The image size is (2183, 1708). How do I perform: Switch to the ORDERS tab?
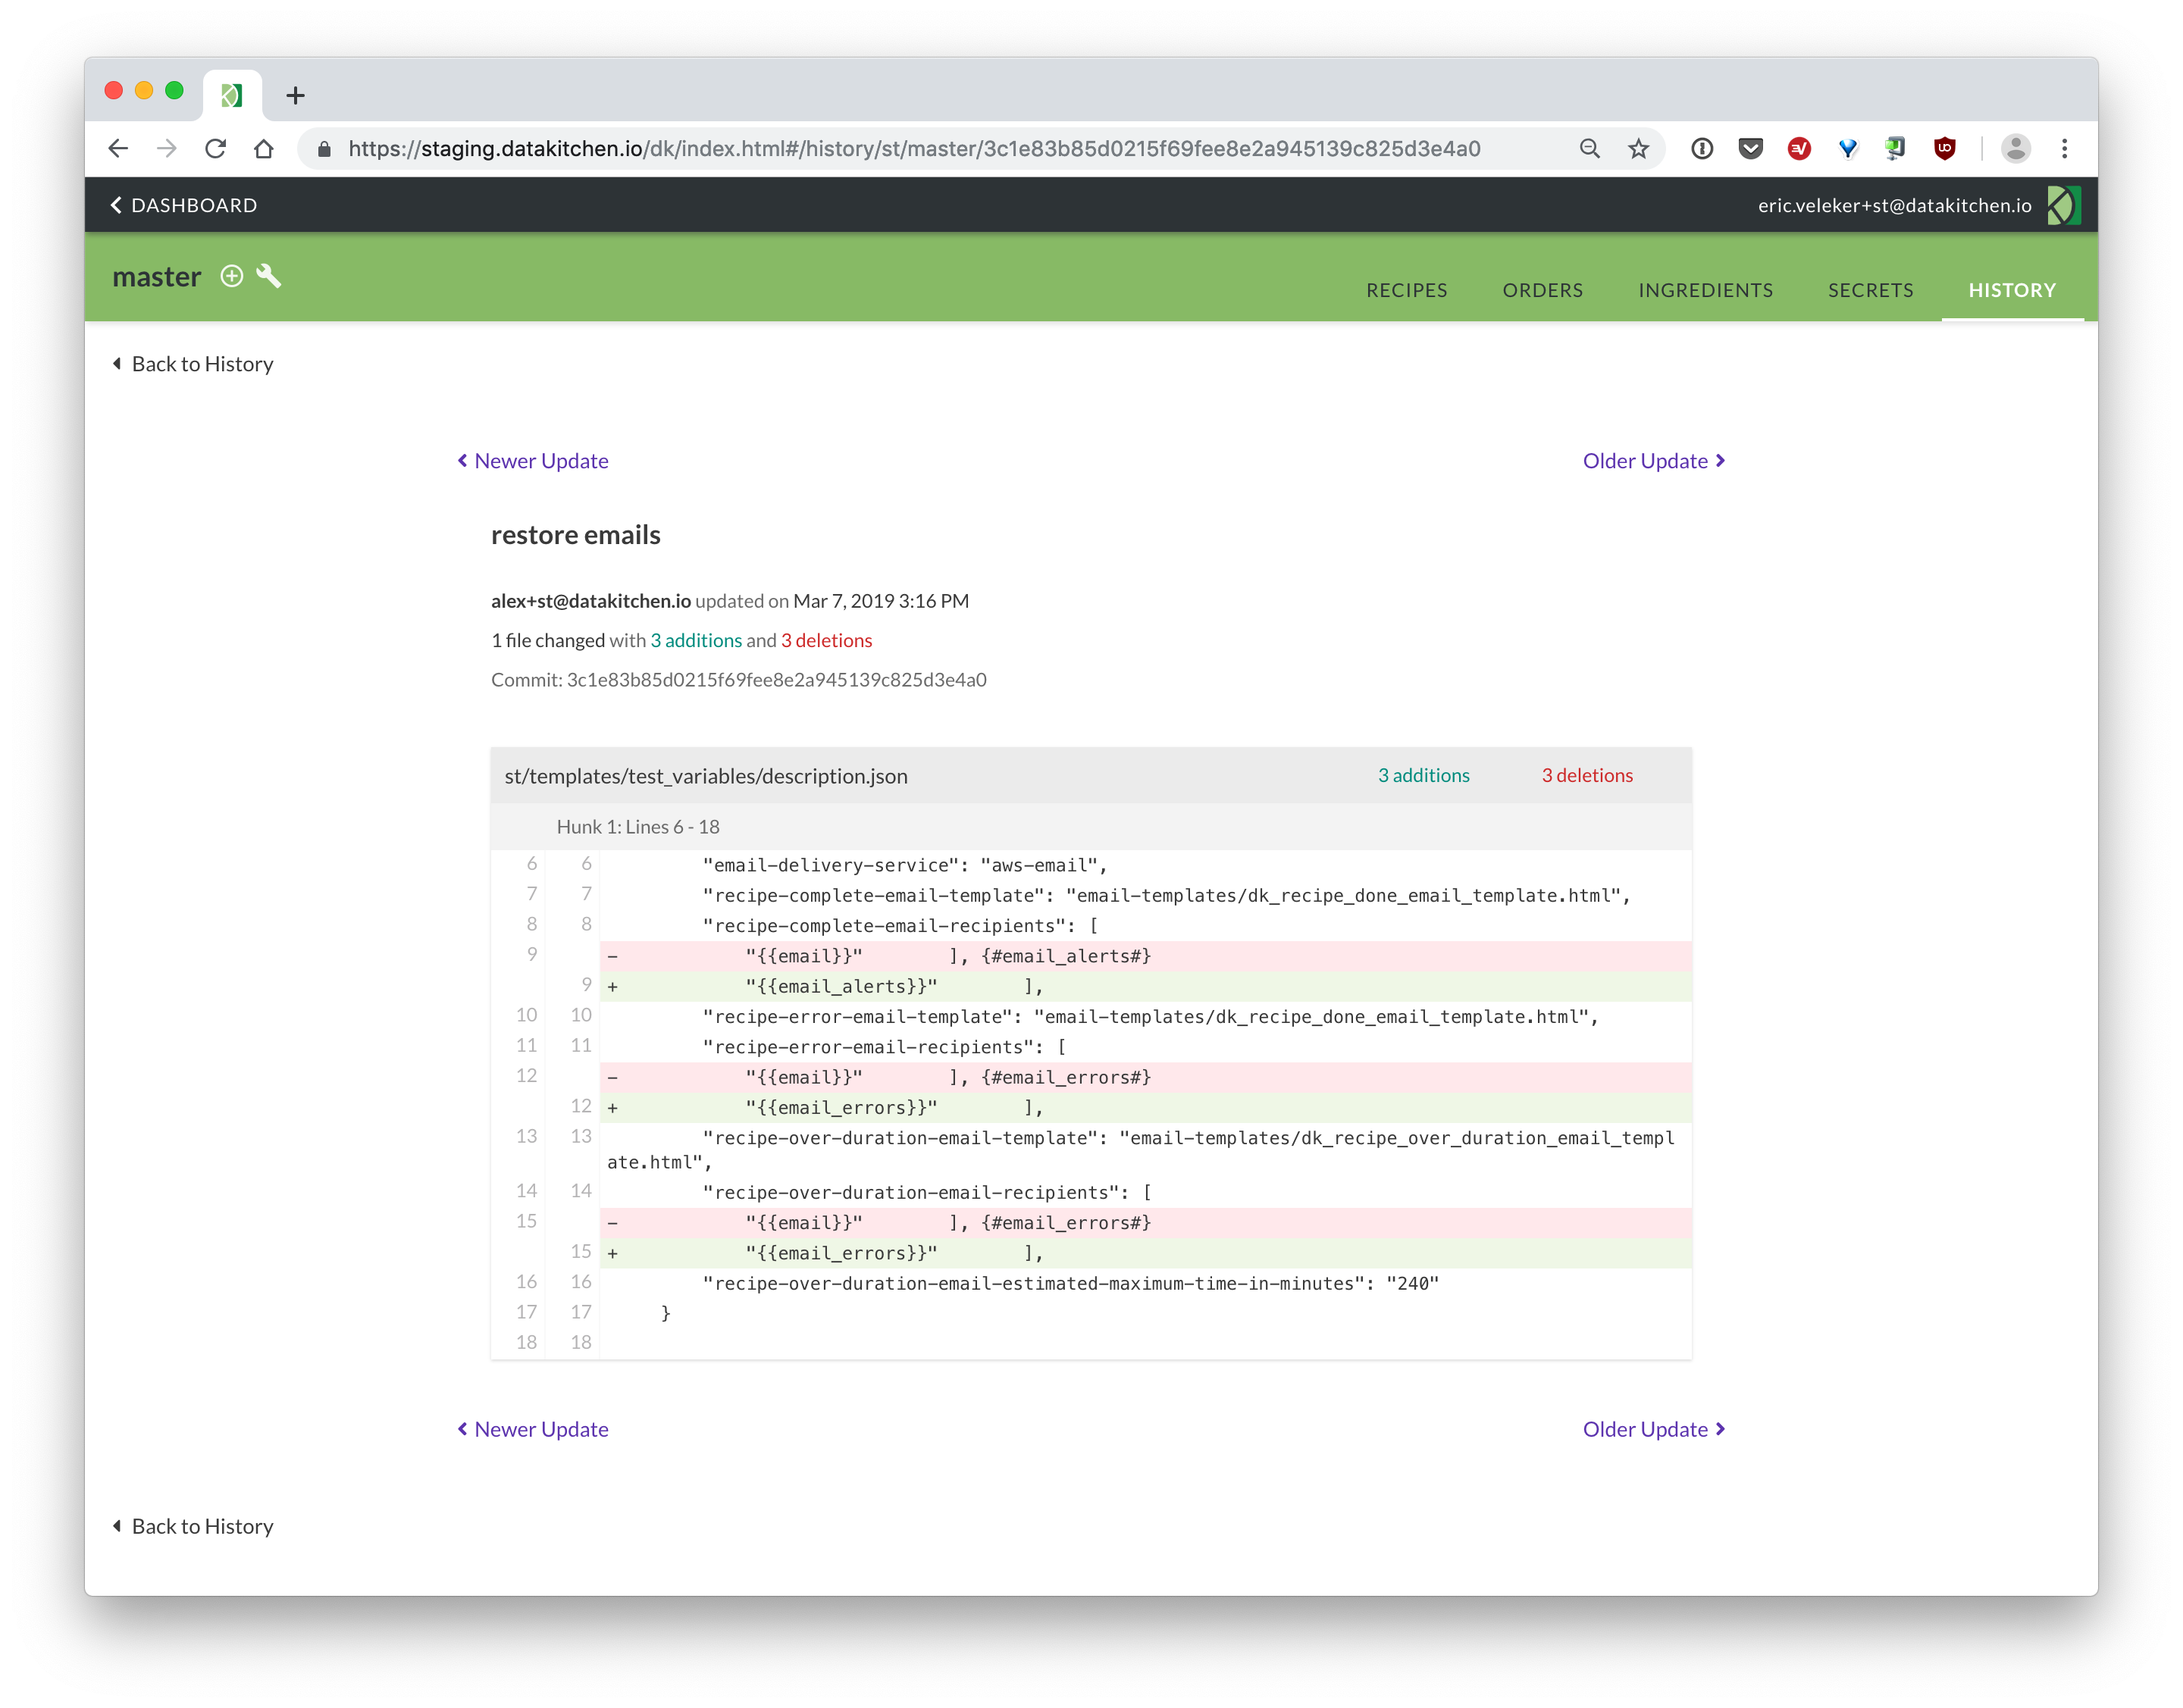[1542, 290]
